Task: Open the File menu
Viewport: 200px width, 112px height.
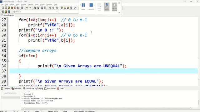Action: point(2,5)
